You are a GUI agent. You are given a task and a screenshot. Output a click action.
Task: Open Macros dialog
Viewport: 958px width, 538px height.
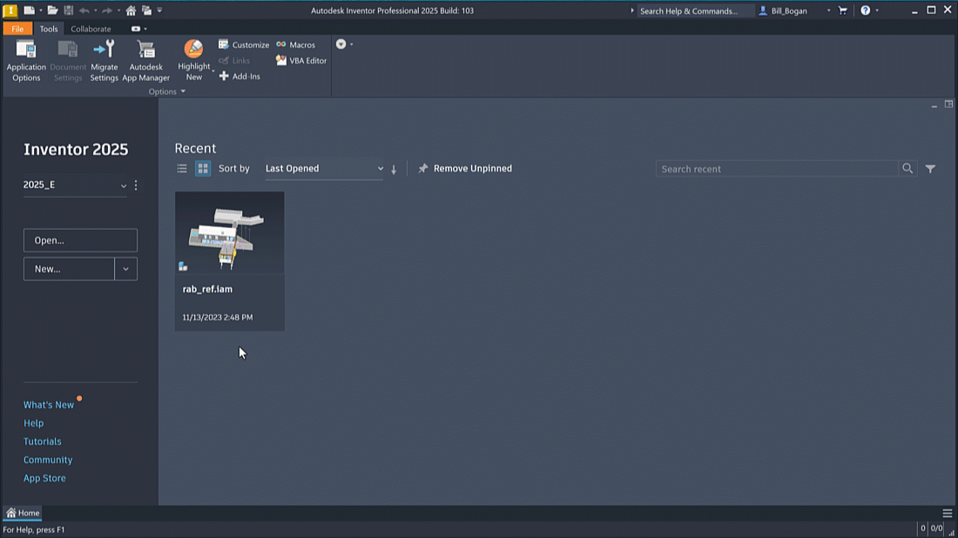[x=296, y=44]
